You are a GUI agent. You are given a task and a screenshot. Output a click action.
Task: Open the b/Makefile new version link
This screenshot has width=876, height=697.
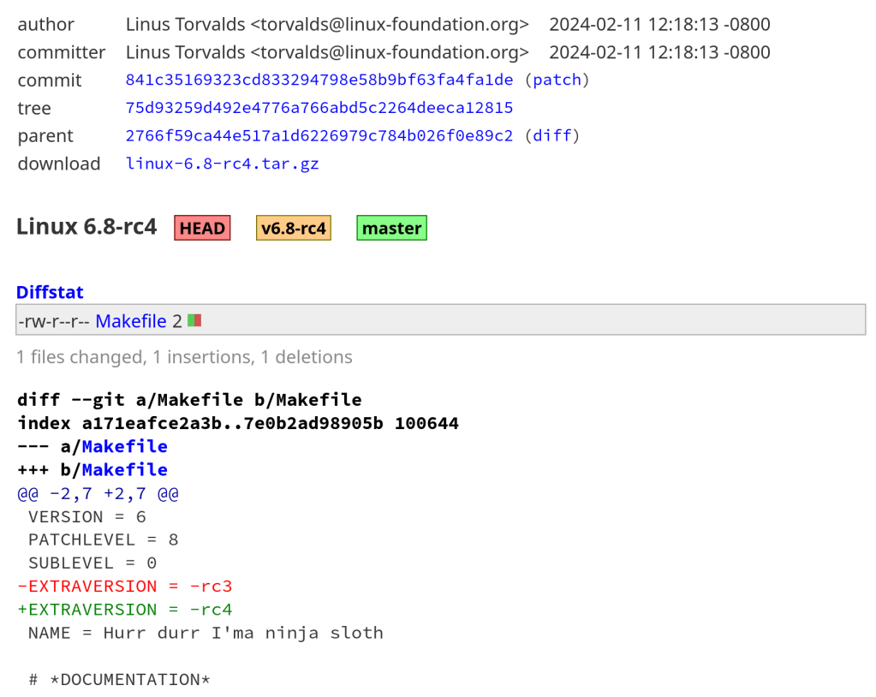pos(124,469)
